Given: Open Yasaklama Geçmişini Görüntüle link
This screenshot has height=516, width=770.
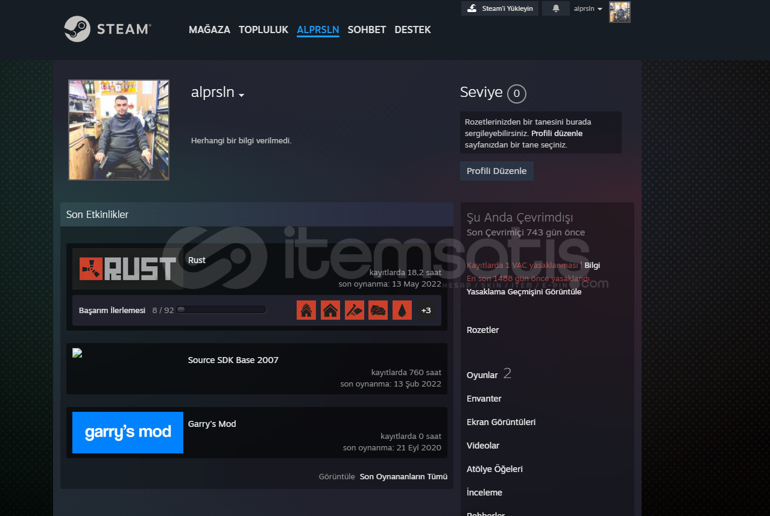Looking at the screenshot, I should (524, 291).
